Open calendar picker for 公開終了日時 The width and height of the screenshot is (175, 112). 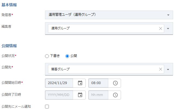[80, 95]
